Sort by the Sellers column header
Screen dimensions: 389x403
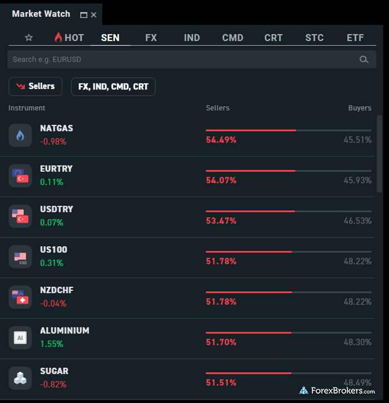click(x=217, y=108)
